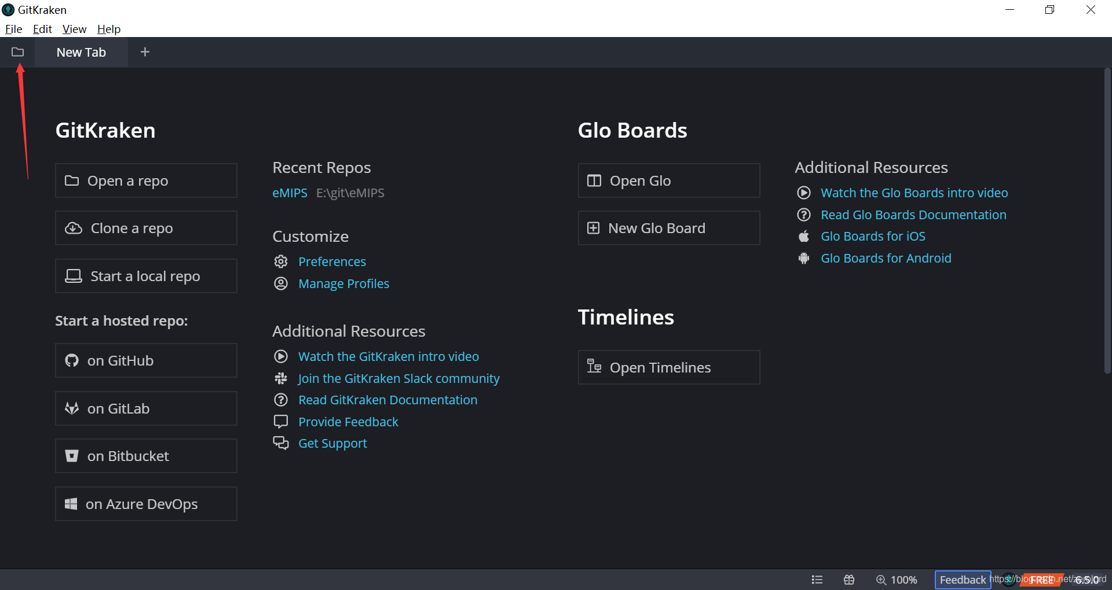The image size is (1112, 590).
Task: Select the New Tab tab
Action: (x=81, y=53)
